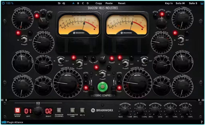Flip the left Sidechain Filter switch
This screenshot has height=125, width=205.
click(61, 61)
